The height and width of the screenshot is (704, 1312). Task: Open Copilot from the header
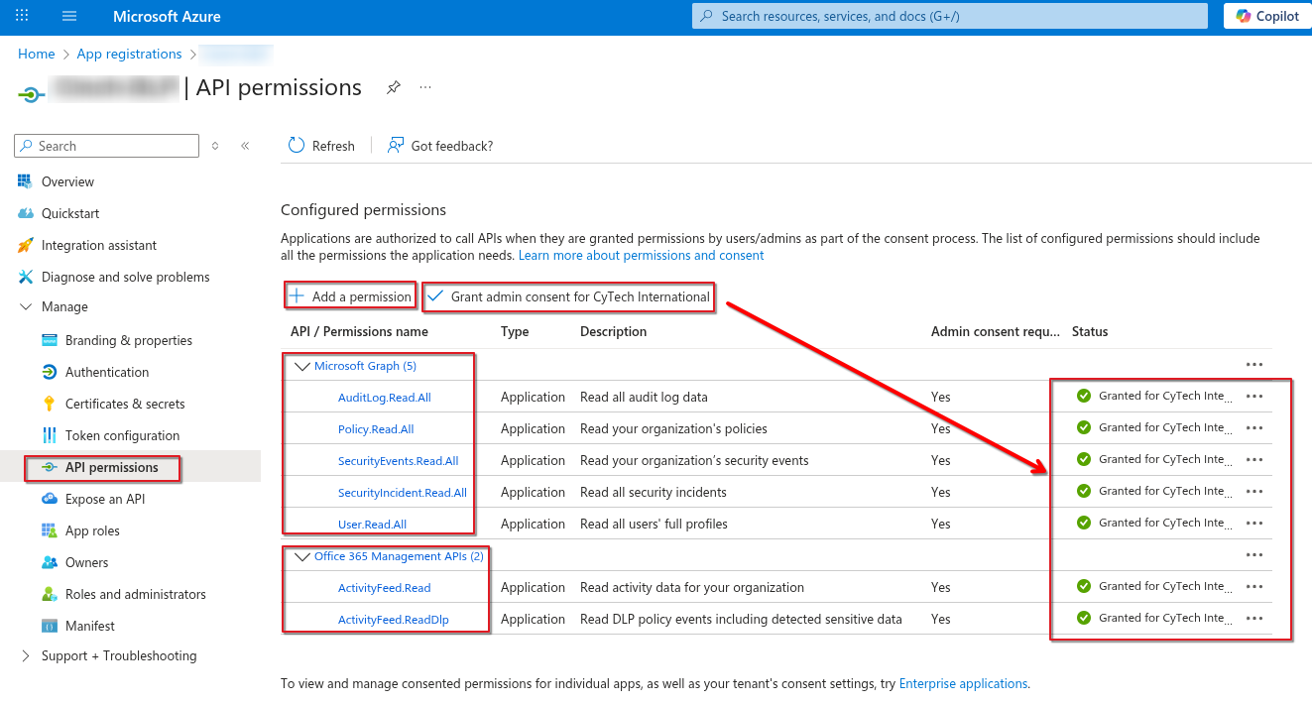1267,16
